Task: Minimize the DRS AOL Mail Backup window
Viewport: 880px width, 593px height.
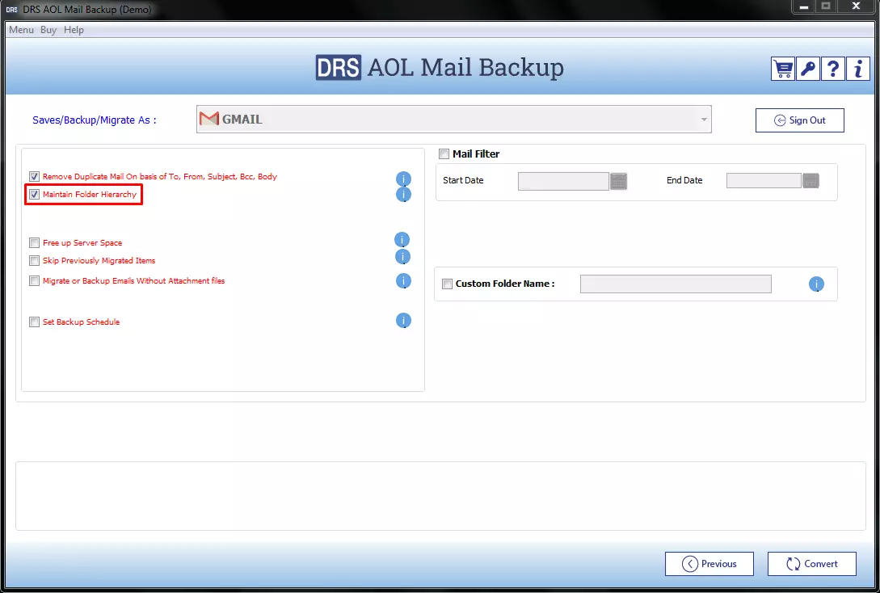Action: (x=804, y=6)
